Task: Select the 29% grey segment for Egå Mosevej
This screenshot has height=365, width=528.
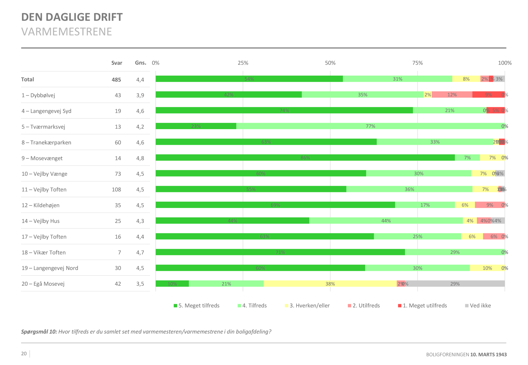Action: [455, 284]
